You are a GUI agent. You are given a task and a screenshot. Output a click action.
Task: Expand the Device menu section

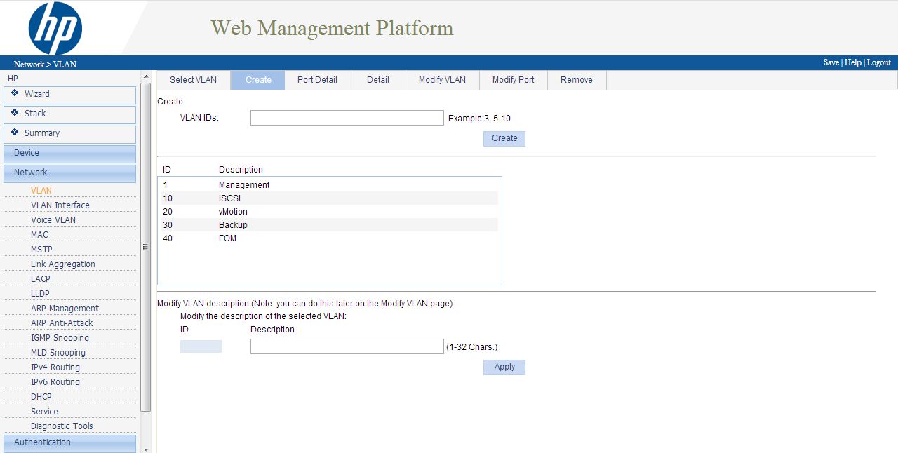(x=69, y=153)
